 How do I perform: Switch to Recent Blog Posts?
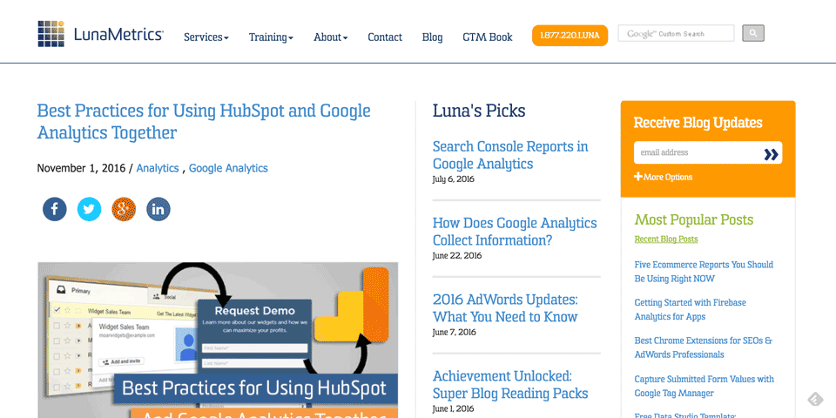(x=666, y=239)
